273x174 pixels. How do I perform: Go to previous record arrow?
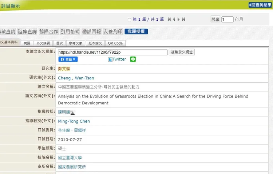[174, 19]
